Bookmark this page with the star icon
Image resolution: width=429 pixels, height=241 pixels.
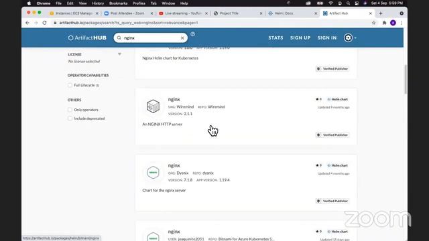374,23
